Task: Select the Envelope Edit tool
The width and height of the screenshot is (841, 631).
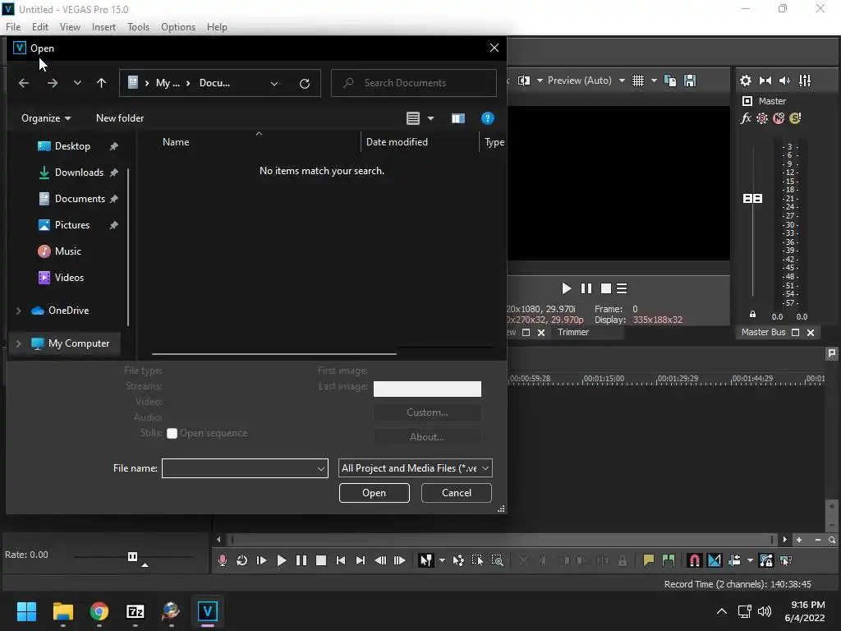Action: 458,560
